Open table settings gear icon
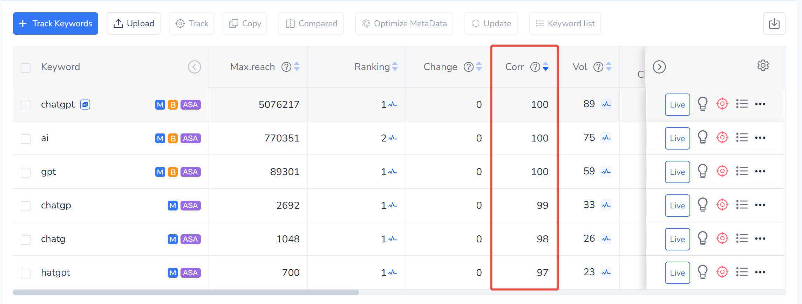The width and height of the screenshot is (802, 304). tap(763, 65)
